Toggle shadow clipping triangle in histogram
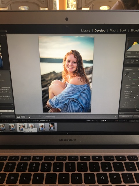139x186 pixels. 129,40
